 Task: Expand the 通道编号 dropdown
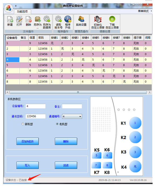point(80,116)
